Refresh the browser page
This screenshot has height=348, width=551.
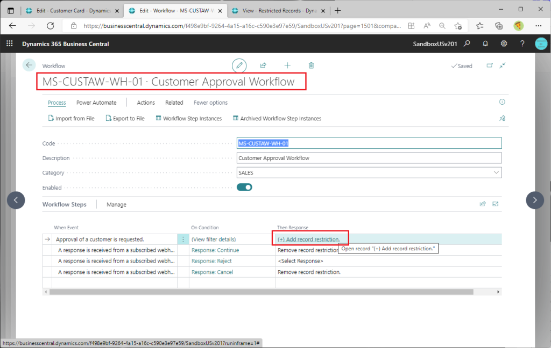click(51, 26)
